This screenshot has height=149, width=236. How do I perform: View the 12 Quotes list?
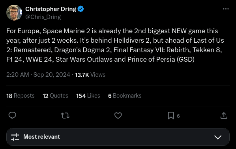[x=55, y=96]
